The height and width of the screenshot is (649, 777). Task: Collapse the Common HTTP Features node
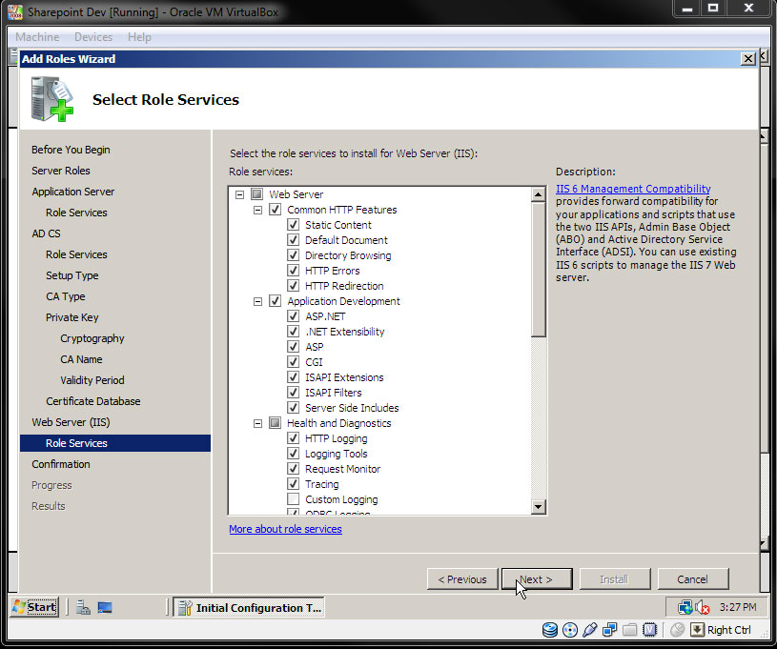click(x=257, y=210)
